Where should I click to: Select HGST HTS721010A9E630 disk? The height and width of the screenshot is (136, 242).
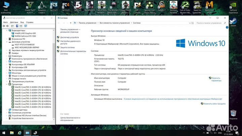(x=25, y=45)
